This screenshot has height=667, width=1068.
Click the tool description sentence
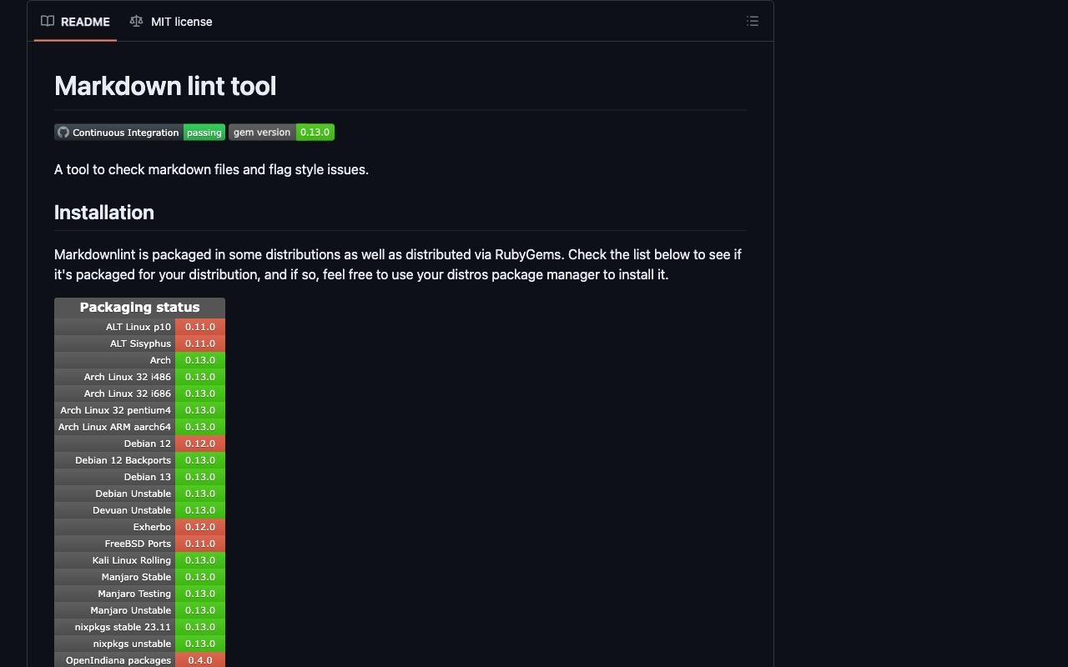click(211, 169)
